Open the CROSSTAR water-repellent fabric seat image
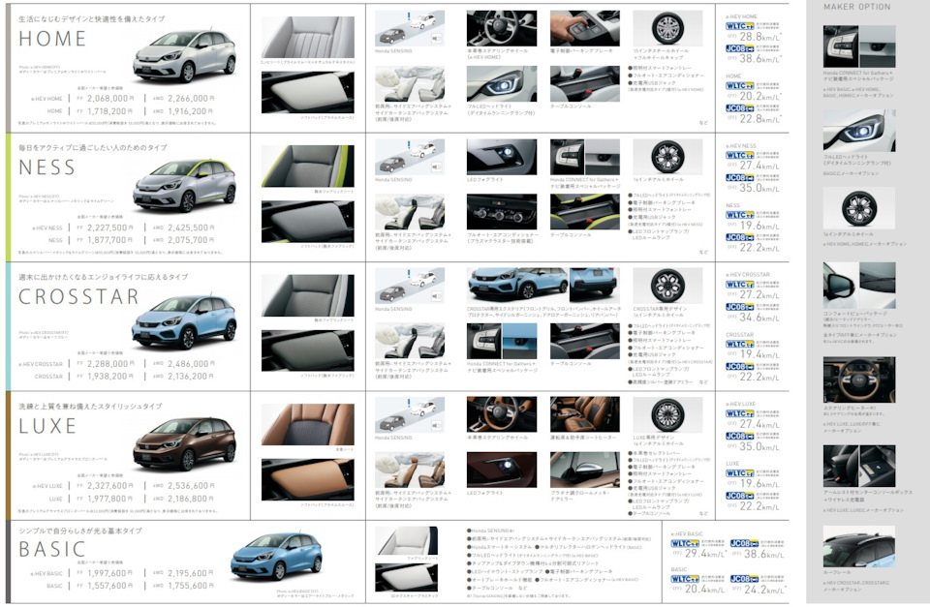The height and width of the screenshot is (607, 930). coord(308,295)
